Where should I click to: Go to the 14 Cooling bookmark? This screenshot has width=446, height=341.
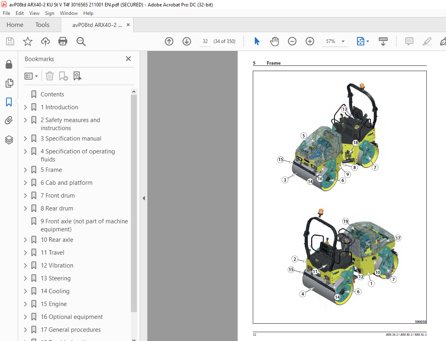[x=55, y=291]
